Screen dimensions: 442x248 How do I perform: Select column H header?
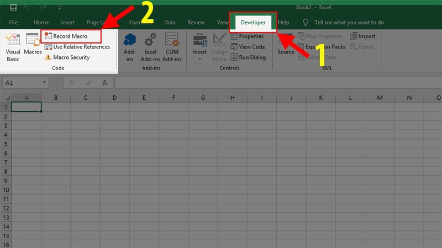232,98
